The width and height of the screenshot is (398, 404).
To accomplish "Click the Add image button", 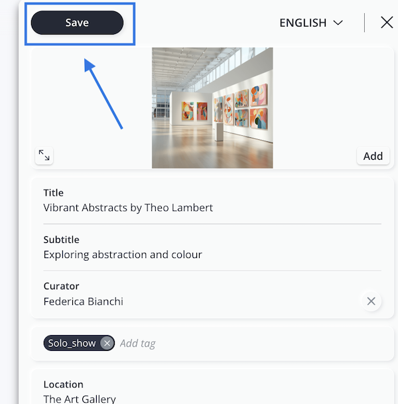I will click(373, 156).
